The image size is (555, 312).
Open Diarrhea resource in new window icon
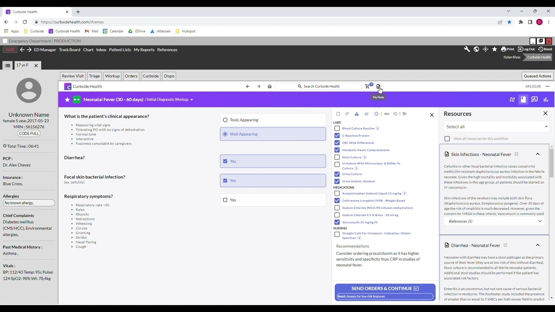pos(505,245)
